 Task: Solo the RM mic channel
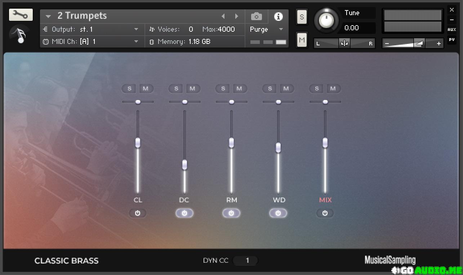click(x=223, y=89)
